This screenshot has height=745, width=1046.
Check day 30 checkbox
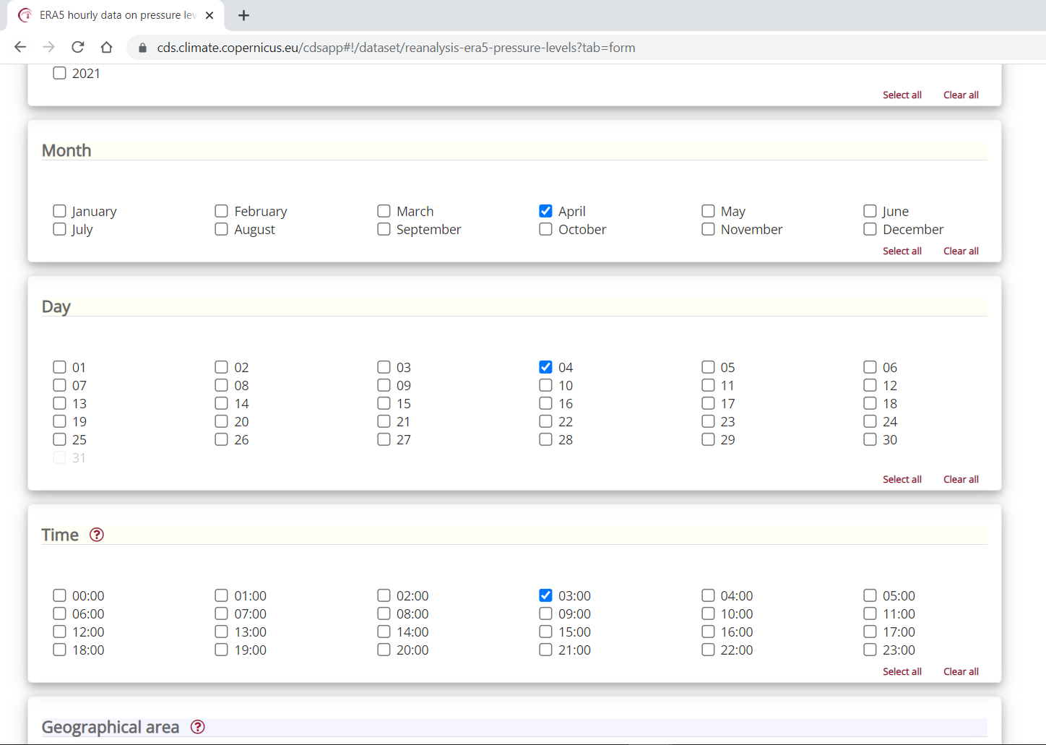pos(870,439)
